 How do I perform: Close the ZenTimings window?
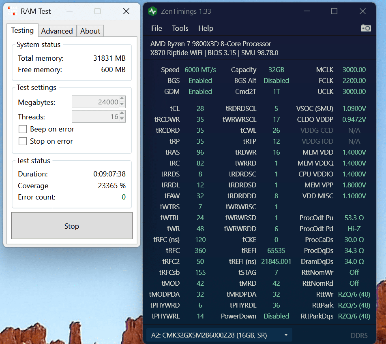(362, 11)
